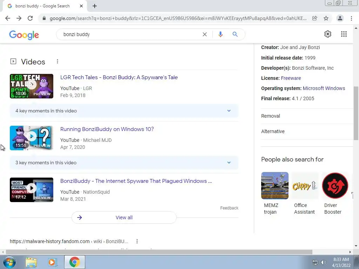Image resolution: width=359 pixels, height=269 pixels.
Task: Click 'People also search for' heading
Action: 292,159
